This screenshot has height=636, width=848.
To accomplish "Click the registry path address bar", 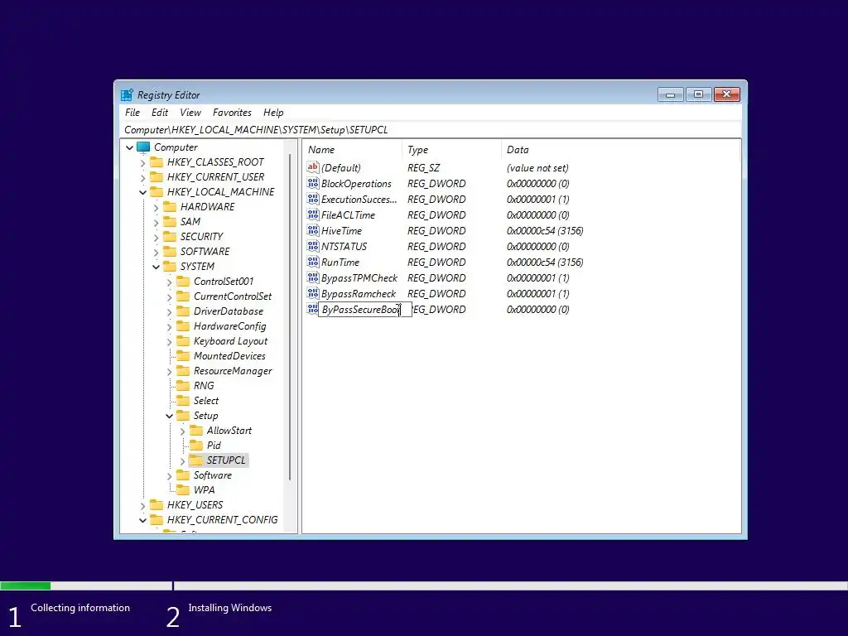I will coord(431,130).
